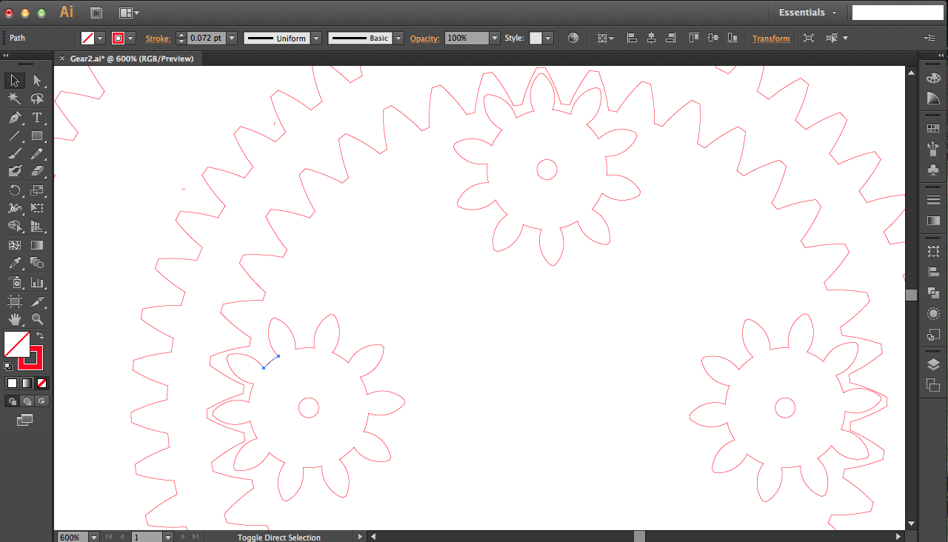Image resolution: width=948 pixels, height=542 pixels.
Task: Swap fill and stroke colors
Action: pos(40,336)
